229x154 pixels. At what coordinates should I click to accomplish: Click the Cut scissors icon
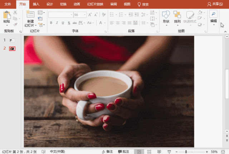(x=15, y=13)
